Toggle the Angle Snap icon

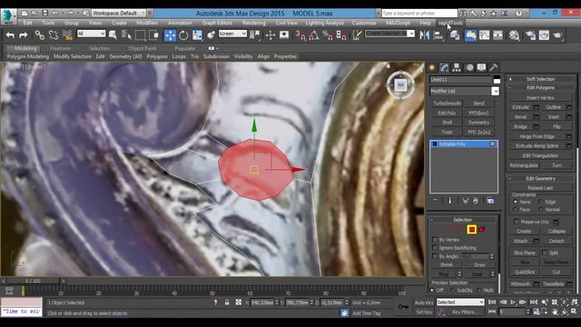point(314,35)
